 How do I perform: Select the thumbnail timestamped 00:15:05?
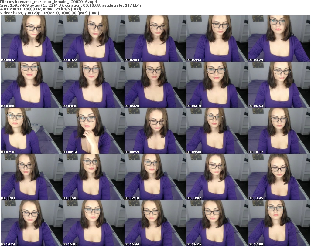pyautogui.click(x=94, y=223)
